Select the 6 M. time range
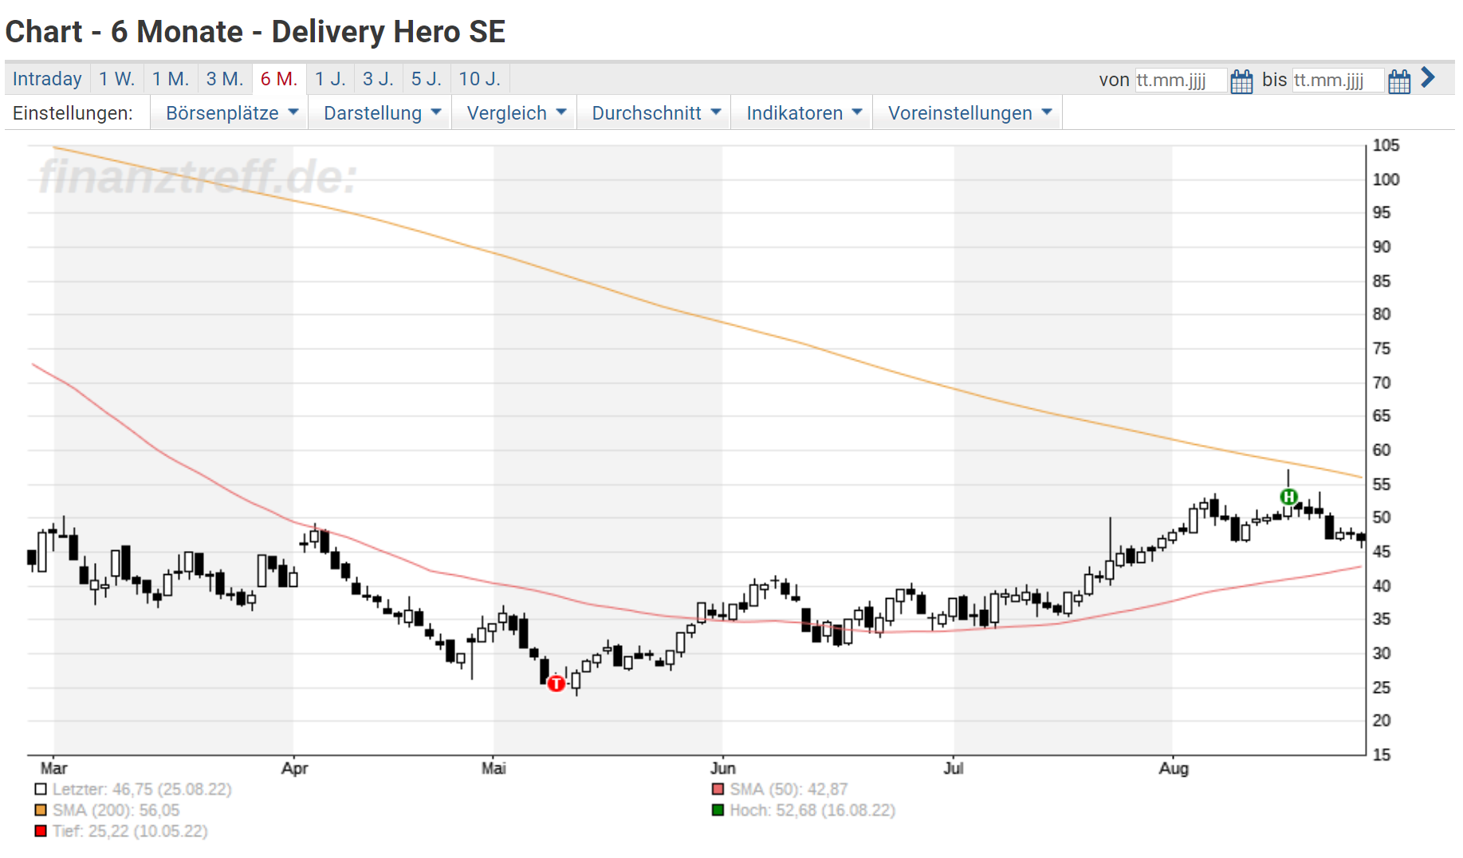The image size is (1463, 858). click(x=279, y=79)
